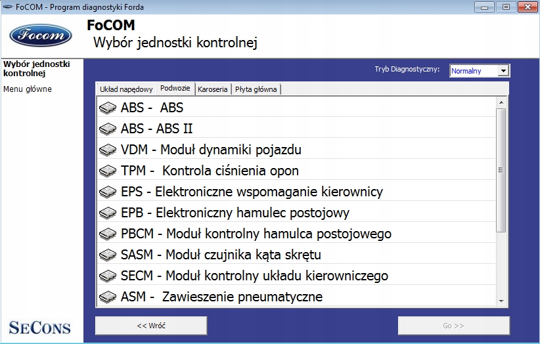Open Menu główne in the left sidebar
Screen dimensions: 540x344
click(x=28, y=89)
